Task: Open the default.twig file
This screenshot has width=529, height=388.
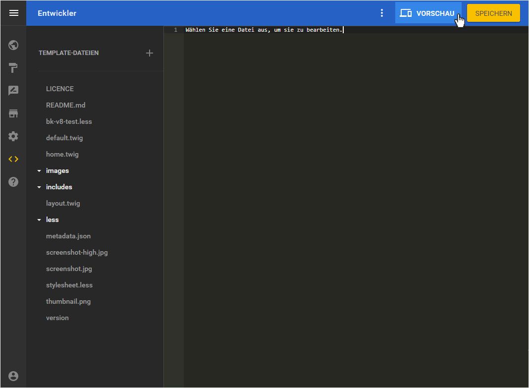Action: (x=64, y=138)
